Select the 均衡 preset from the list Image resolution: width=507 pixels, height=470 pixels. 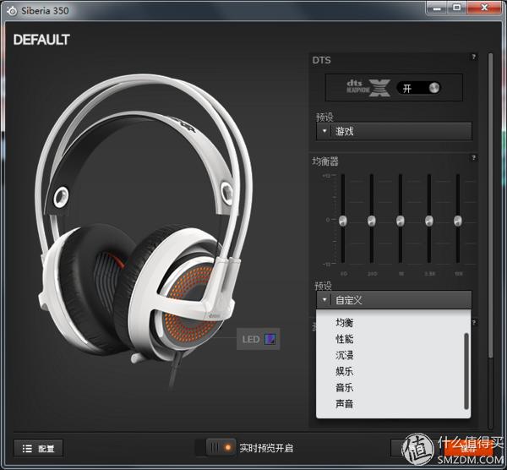coord(345,323)
